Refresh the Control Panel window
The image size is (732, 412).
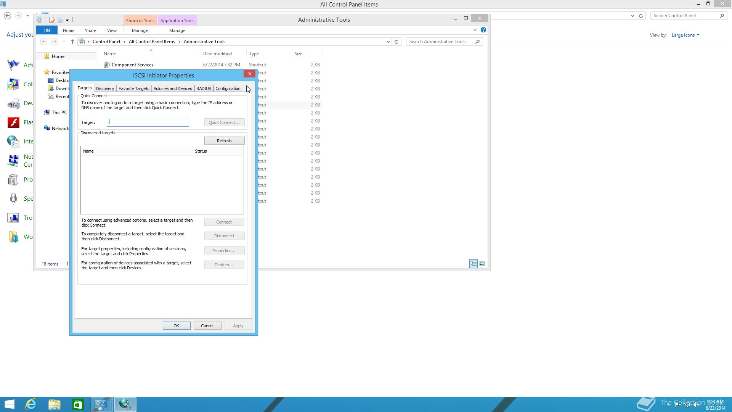[x=641, y=16]
